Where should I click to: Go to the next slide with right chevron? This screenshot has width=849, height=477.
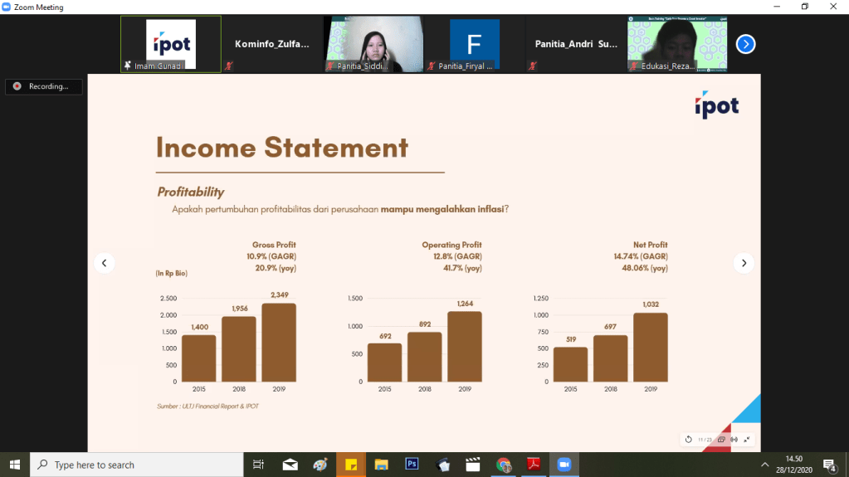click(x=744, y=263)
